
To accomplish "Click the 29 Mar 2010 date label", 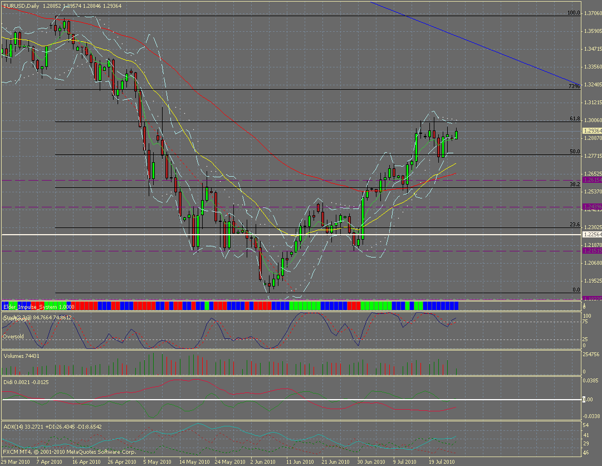I will pyautogui.click(x=16, y=462).
